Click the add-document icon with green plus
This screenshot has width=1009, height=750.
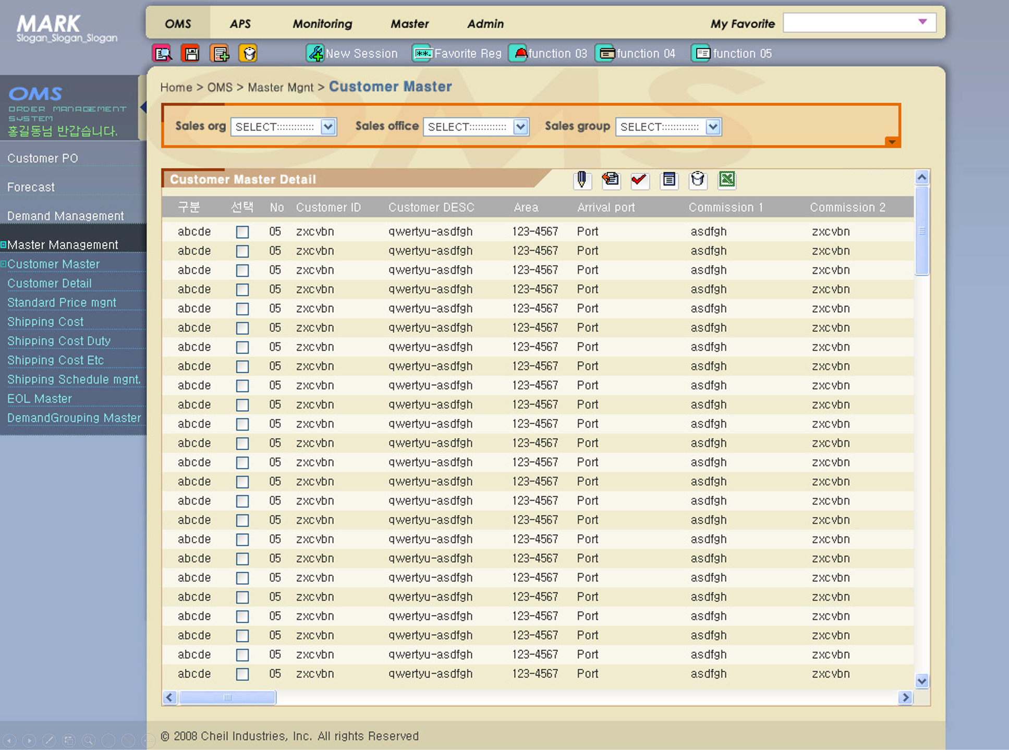coord(220,53)
